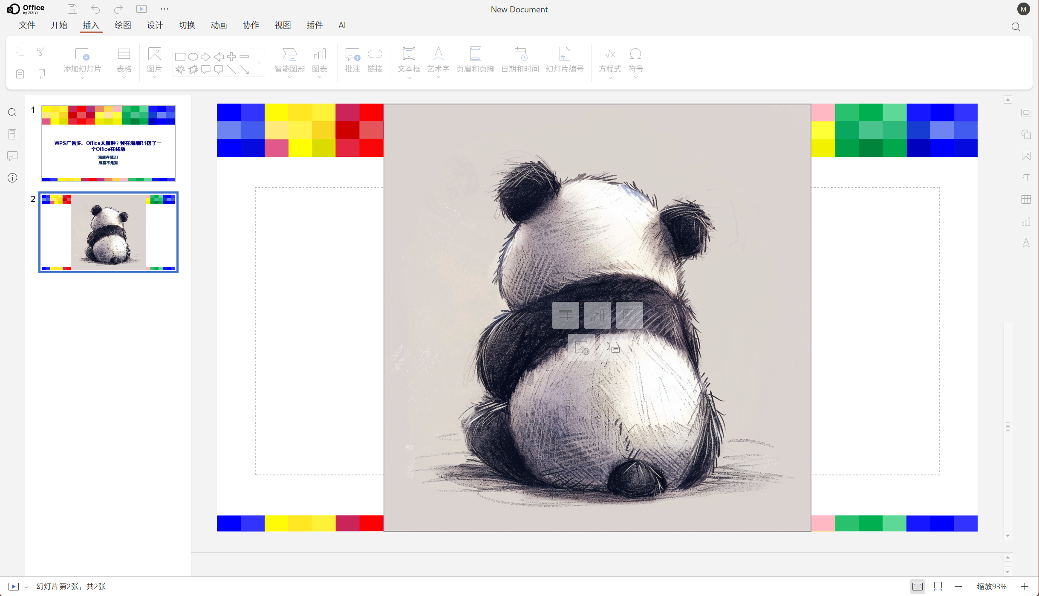Open the comments panel in left sidebar
The height and width of the screenshot is (596, 1039).
click(x=12, y=156)
